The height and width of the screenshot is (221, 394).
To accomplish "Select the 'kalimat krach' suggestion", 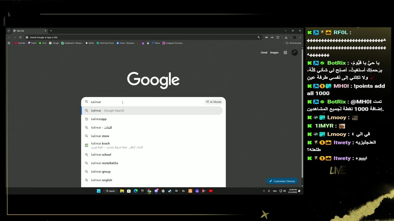I will (x=152, y=145).
